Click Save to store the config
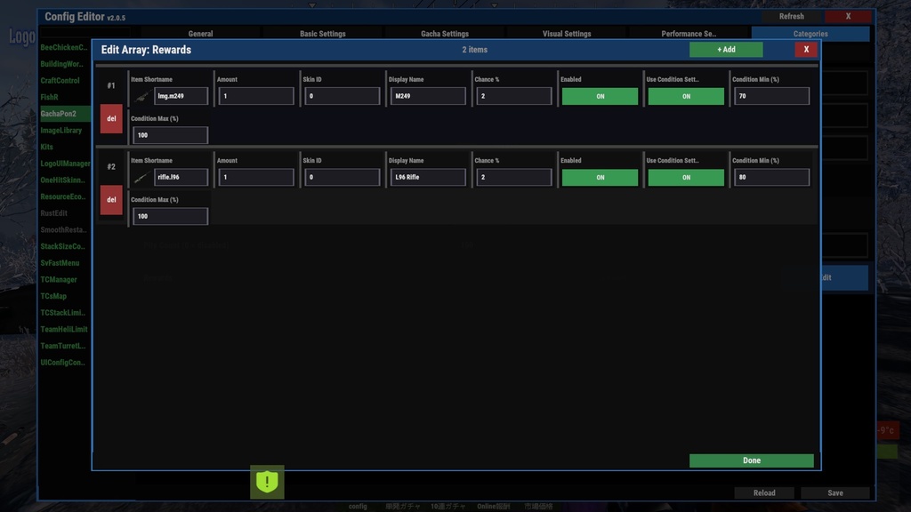The width and height of the screenshot is (911, 512). coord(834,492)
